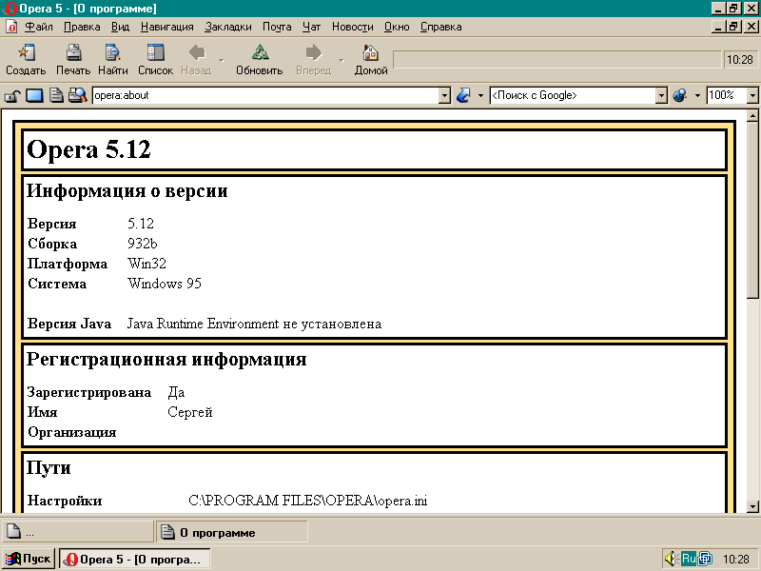
Task: Expand the Поиск с Google search dropdown
Action: pos(661,96)
